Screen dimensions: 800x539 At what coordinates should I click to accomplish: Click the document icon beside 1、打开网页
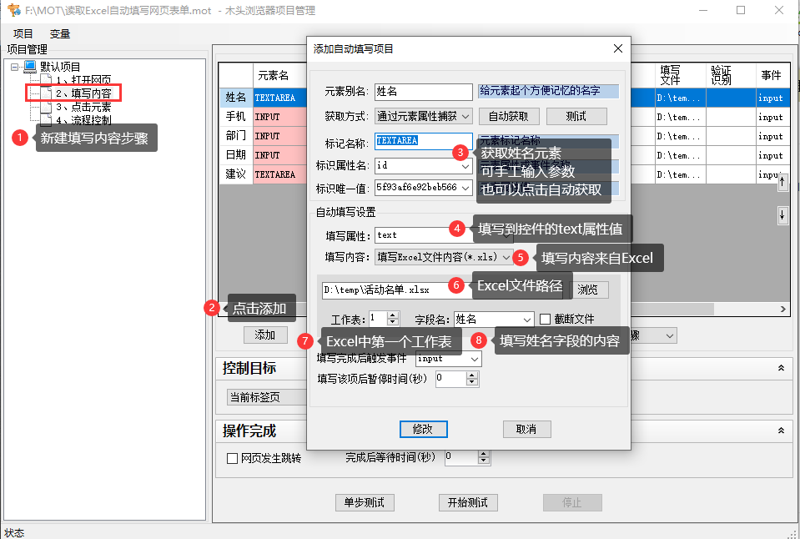47,79
